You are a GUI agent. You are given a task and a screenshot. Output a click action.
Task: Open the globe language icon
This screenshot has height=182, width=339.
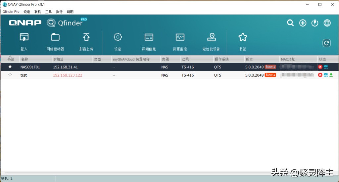tap(327, 23)
